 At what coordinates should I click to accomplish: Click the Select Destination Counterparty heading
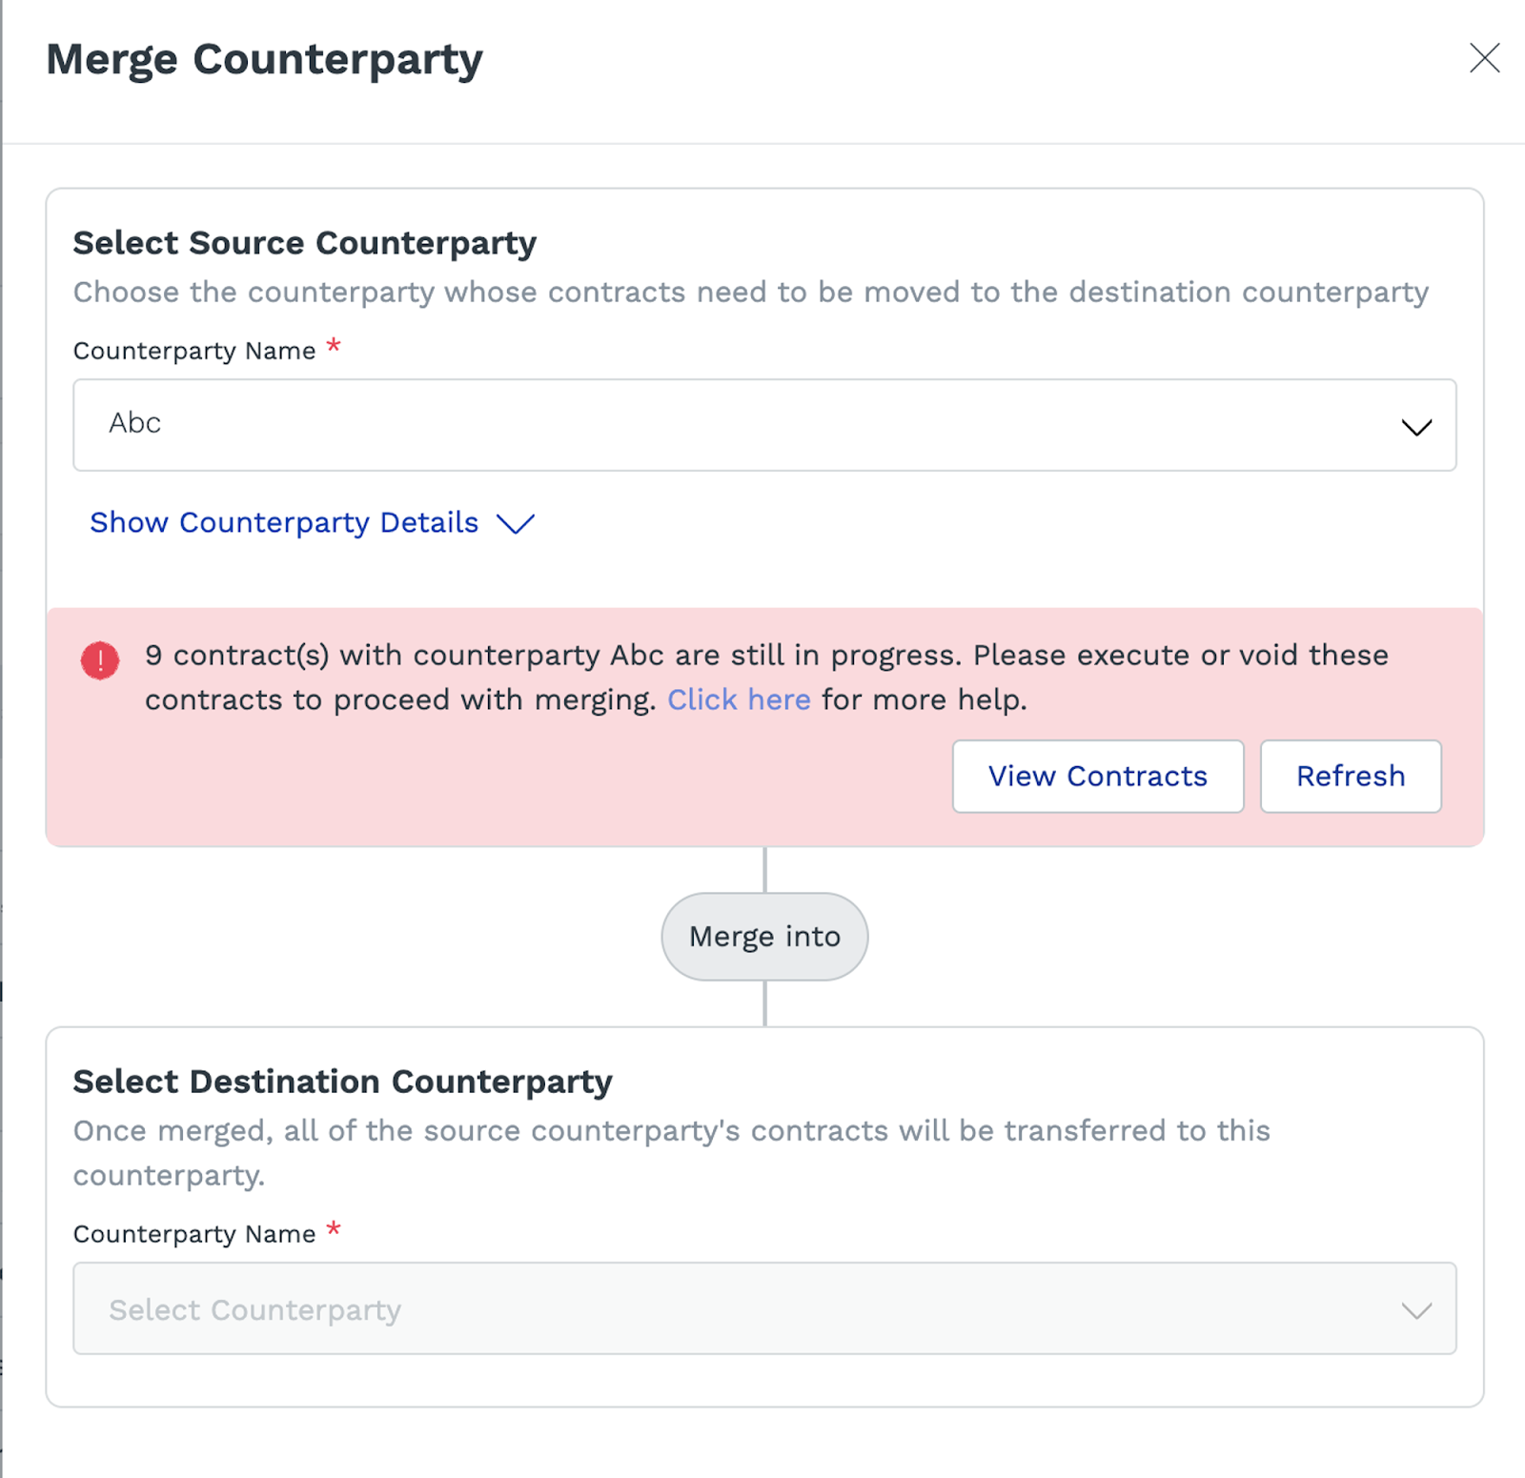coord(342,1082)
